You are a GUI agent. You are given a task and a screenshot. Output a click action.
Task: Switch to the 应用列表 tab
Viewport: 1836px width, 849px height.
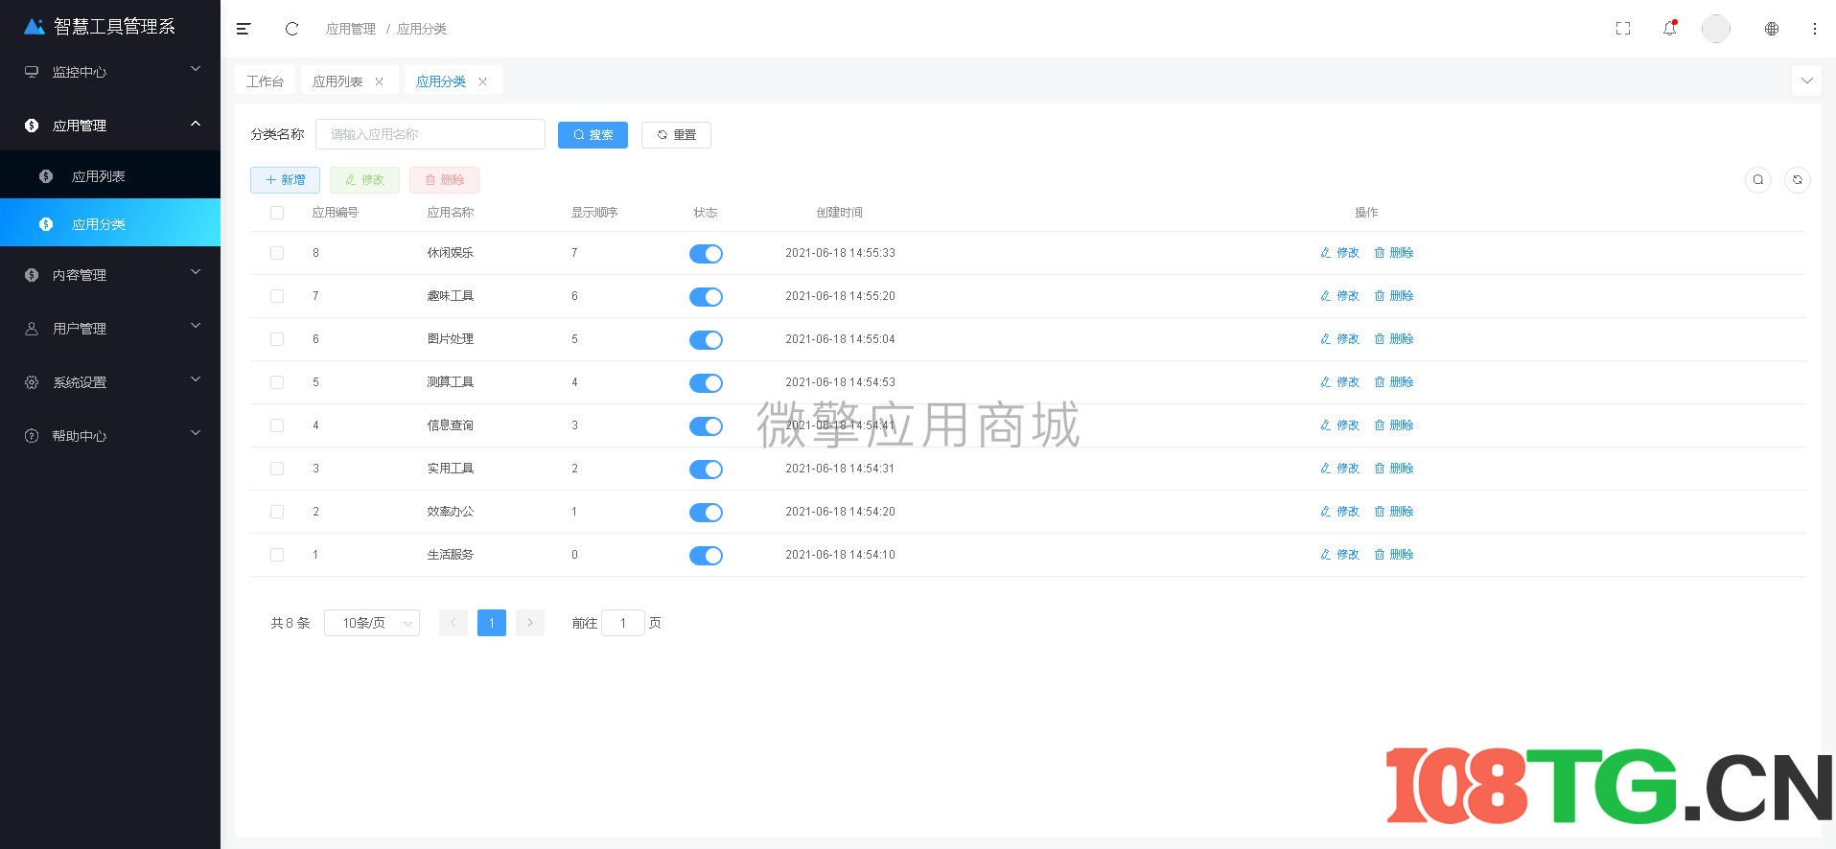coord(337,81)
